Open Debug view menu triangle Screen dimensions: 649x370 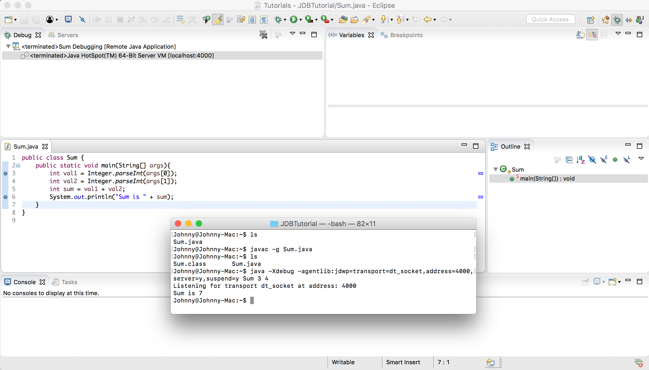[293, 33]
